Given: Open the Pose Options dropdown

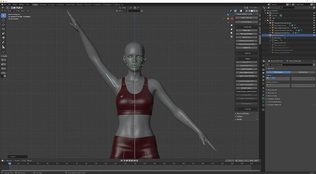Looking at the screenshot, I should (x=254, y=8).
